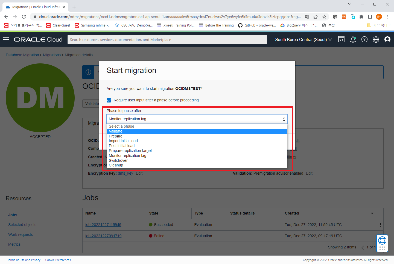Viewport: 394px width, 264px height.
Task: Click the browser forward arrow
Action: pos(15,17)
